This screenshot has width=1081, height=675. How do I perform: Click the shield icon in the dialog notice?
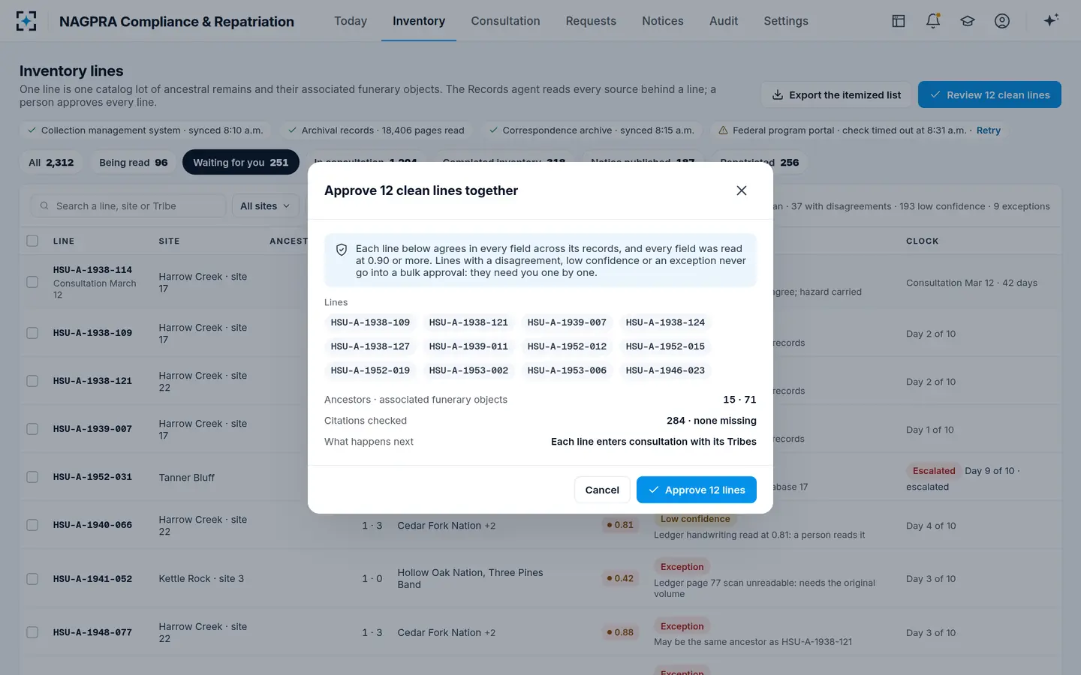(342, 250)
